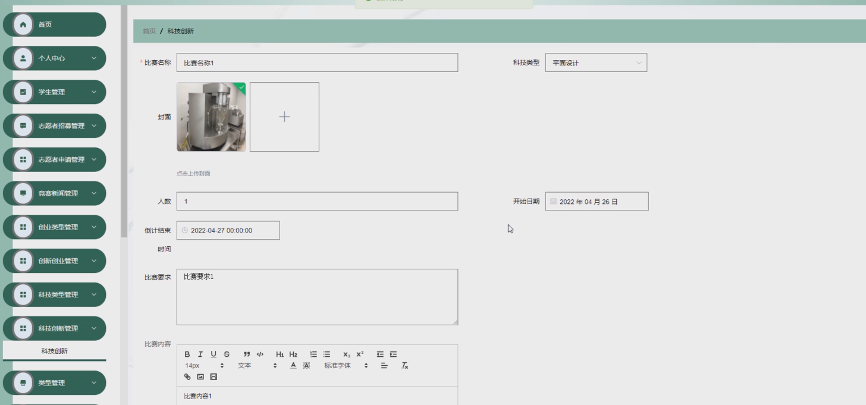Open the text background color picker
This screenshot has height=405, width=866.
(306, 366)
